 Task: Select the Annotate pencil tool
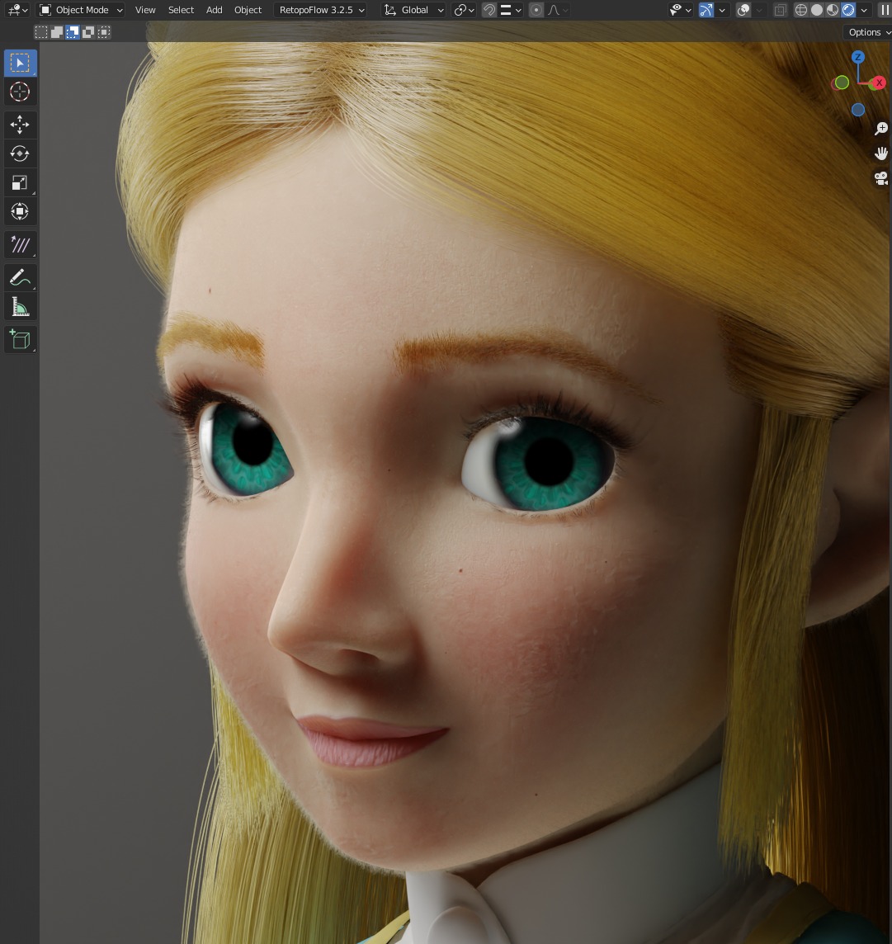pos(20,277)
